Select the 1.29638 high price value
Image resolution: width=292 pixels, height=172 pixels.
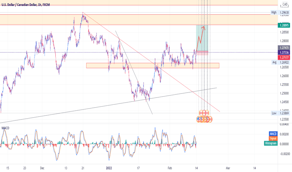pyautogui.click(x=284, y=13)
